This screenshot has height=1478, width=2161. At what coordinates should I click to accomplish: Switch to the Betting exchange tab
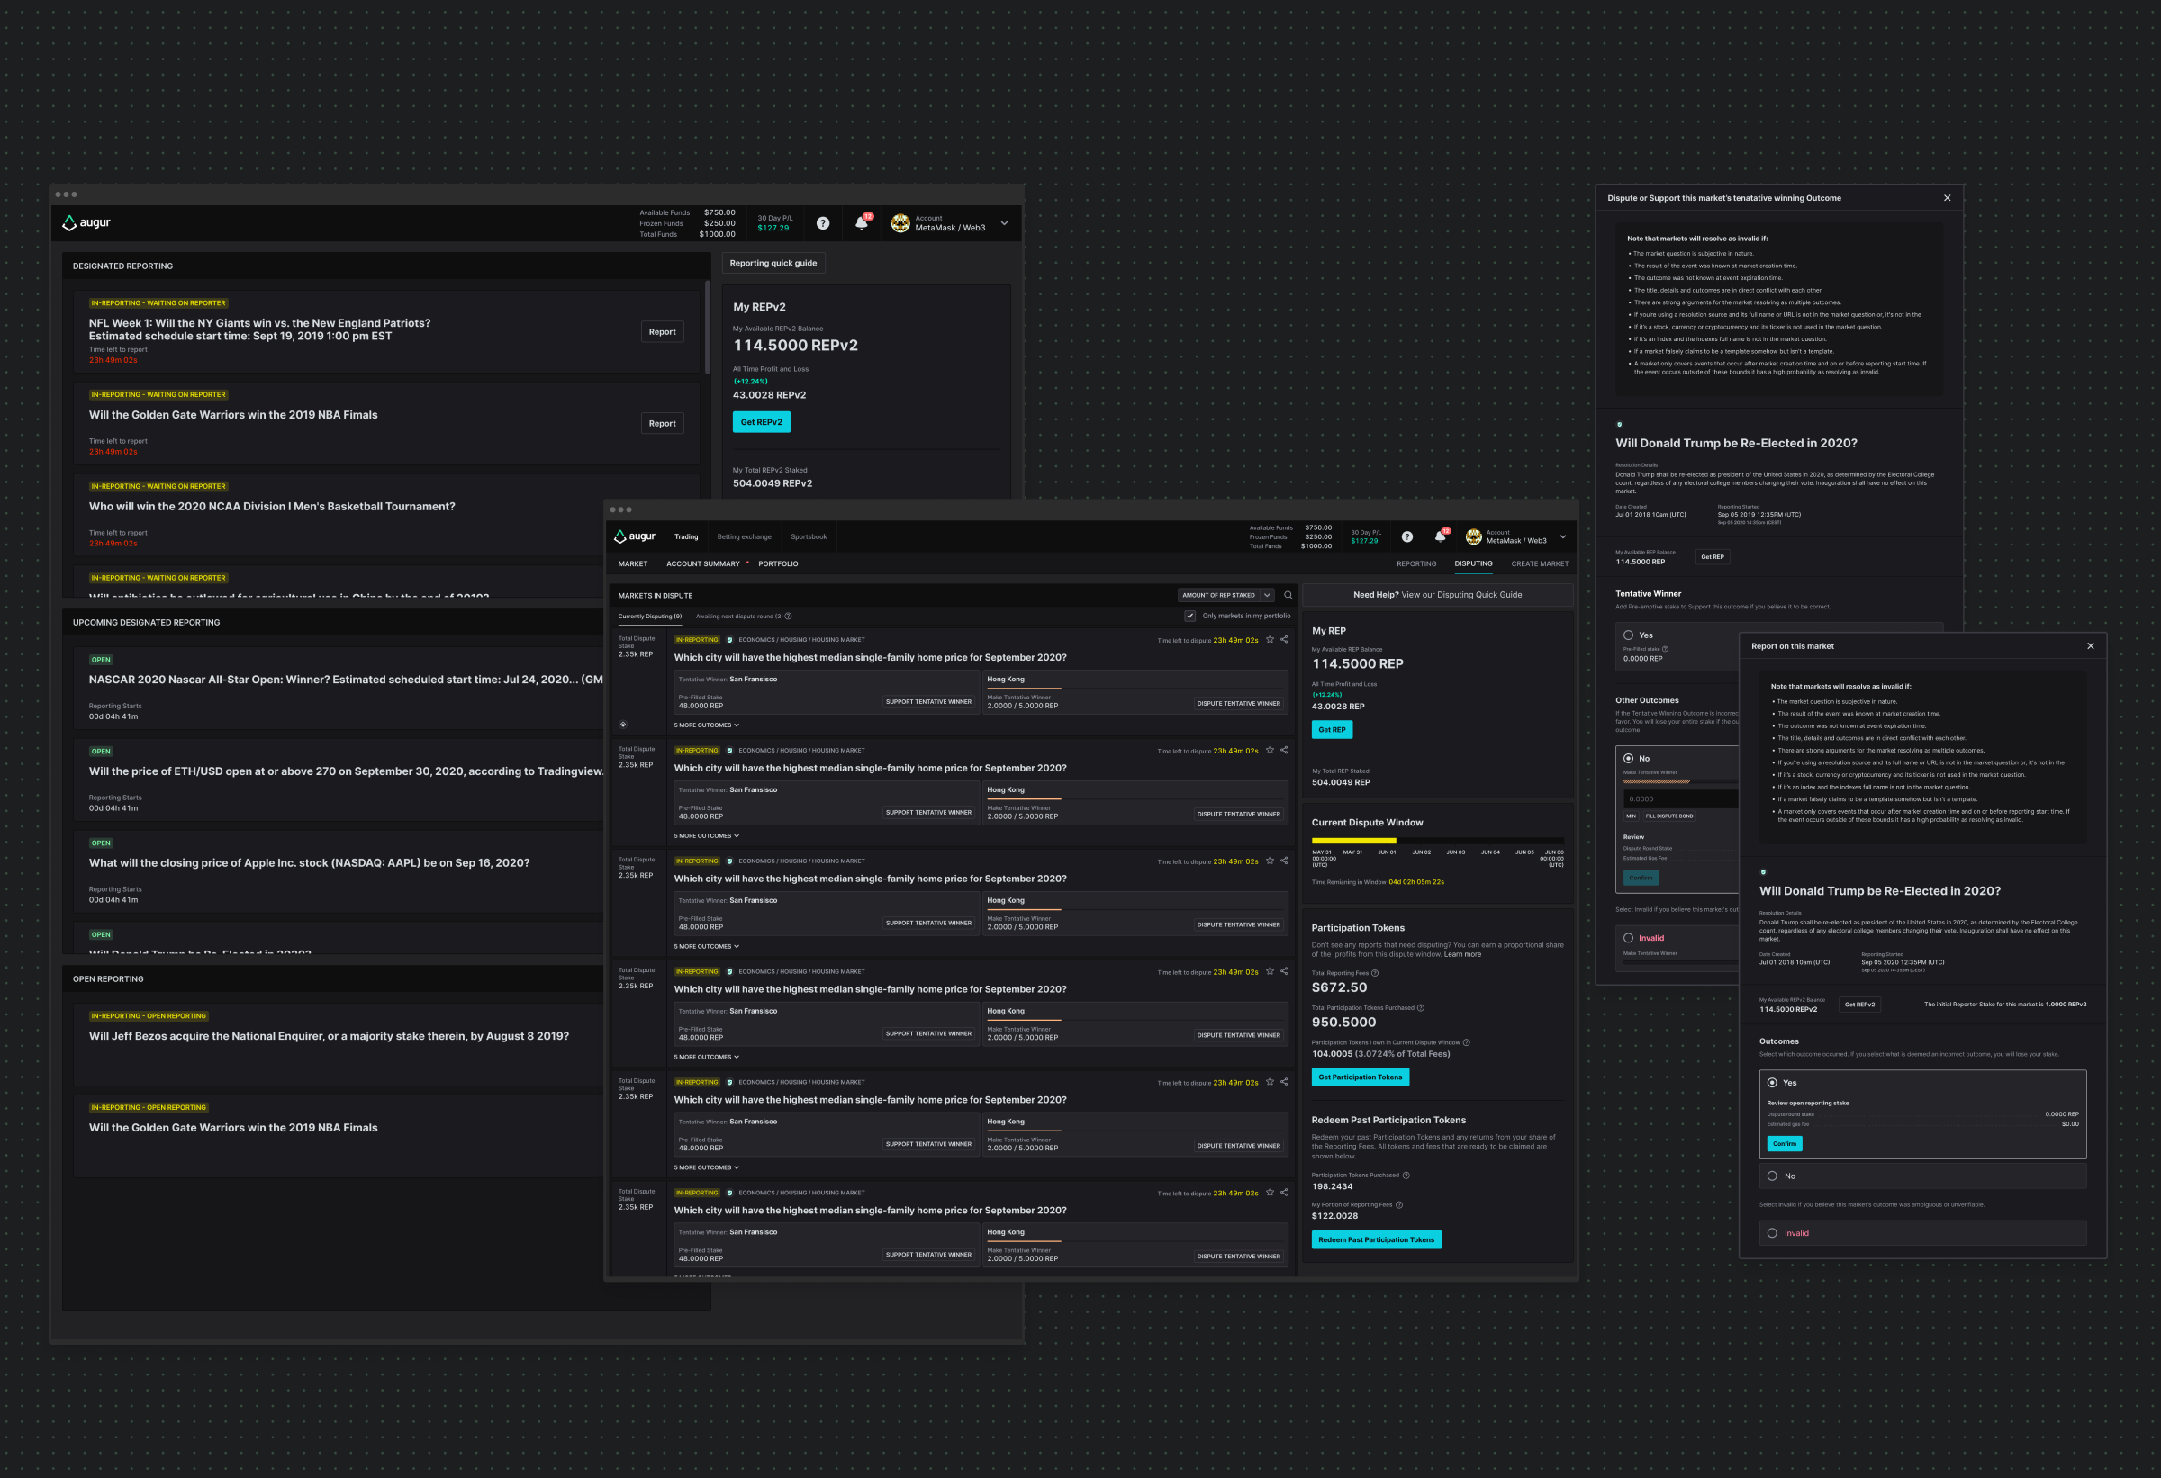coord(744,536)
